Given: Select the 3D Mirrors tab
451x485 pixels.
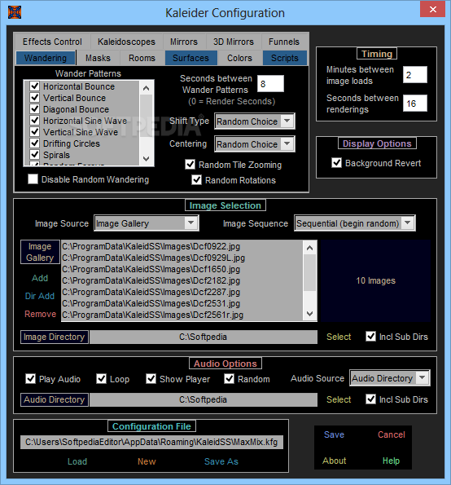Looking at the screenshot, I should pyautogui.click(x=234, y=42).
